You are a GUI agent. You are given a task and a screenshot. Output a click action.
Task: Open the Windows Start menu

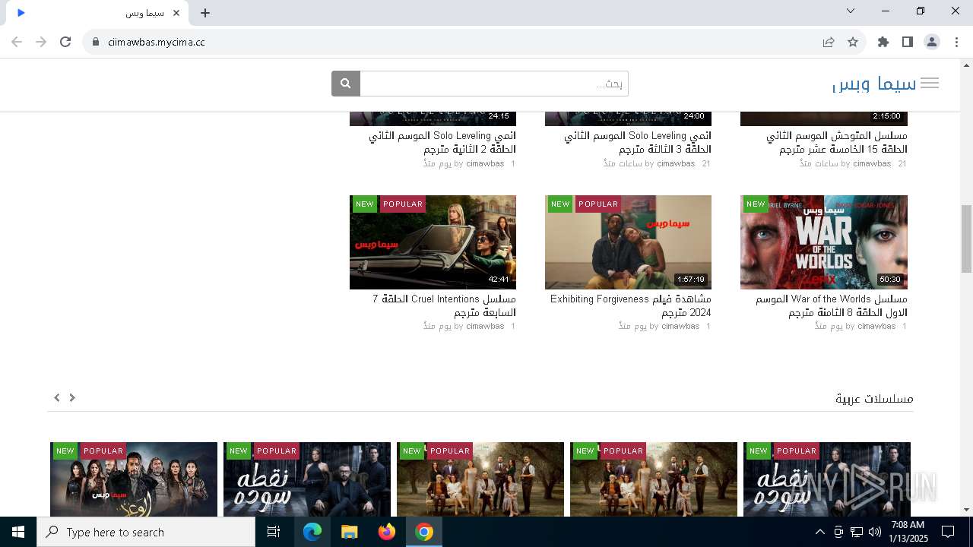click(18, 532)
